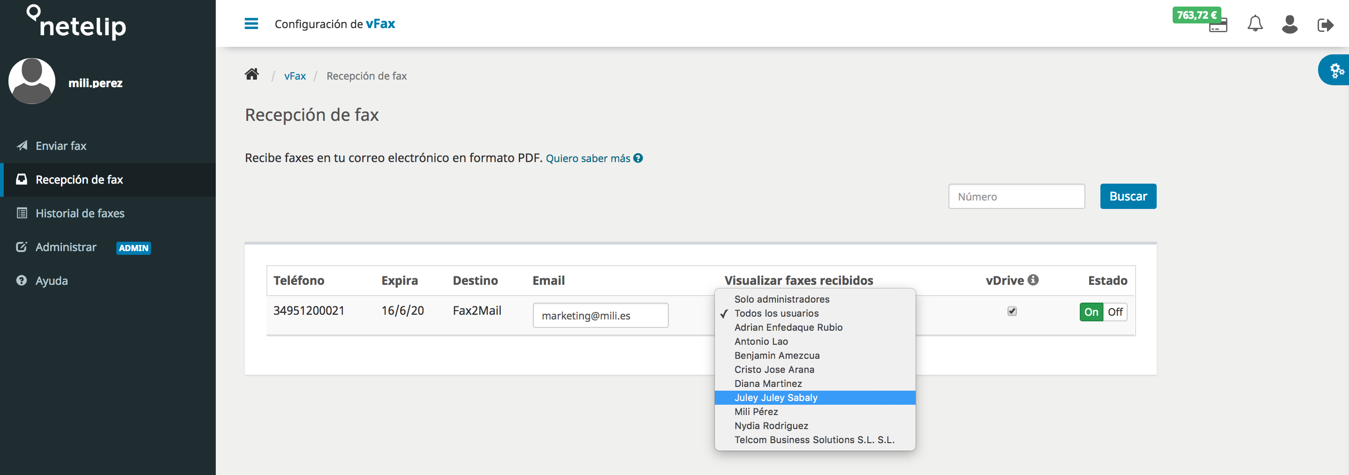Go to home via breadcrumb house icon

coord(252,74)
